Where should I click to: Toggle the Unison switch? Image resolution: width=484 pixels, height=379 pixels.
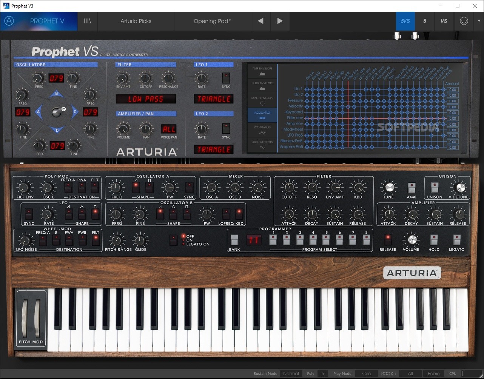(435, 188)
